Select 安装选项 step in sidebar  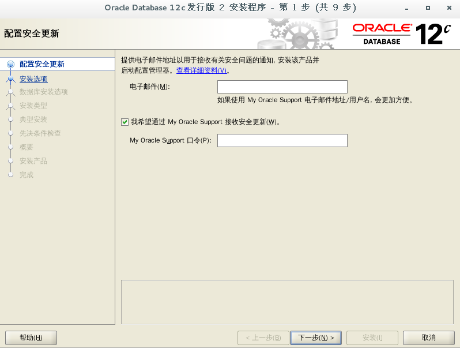tap(33, 79)
